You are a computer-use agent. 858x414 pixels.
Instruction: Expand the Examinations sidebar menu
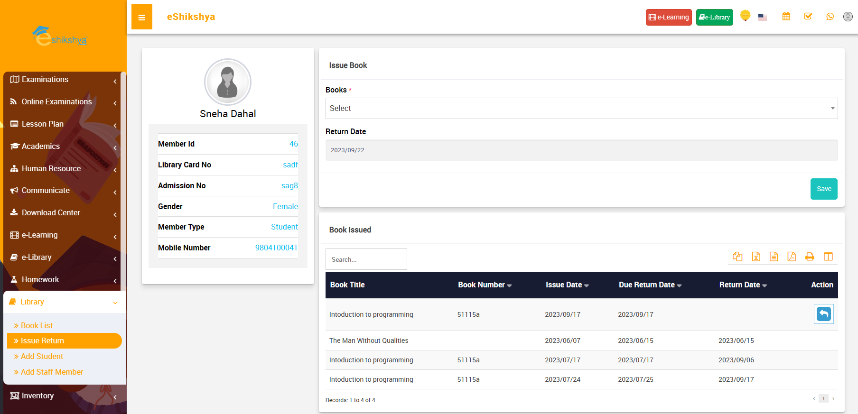click(x=64, y=80)
